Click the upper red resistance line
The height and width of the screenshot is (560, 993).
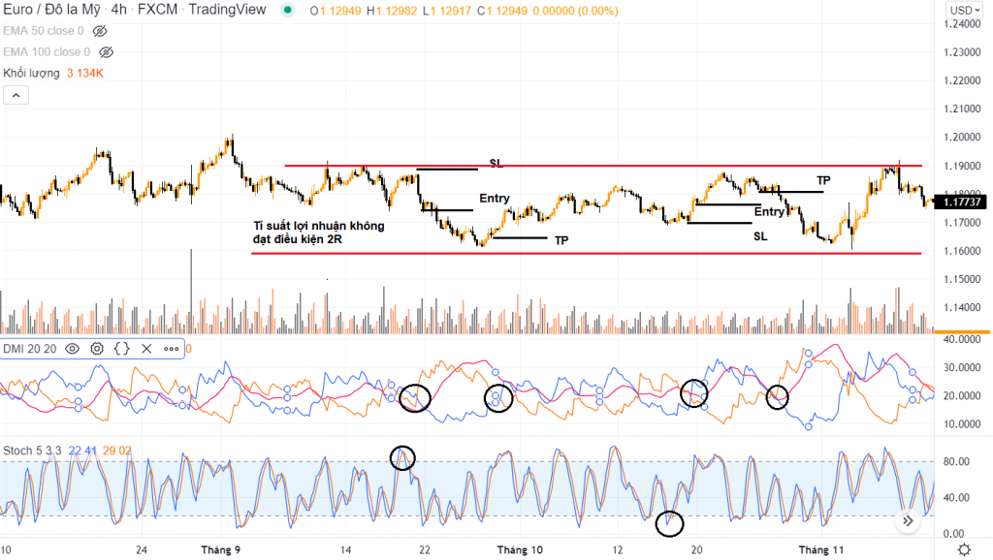coord(601,166)
